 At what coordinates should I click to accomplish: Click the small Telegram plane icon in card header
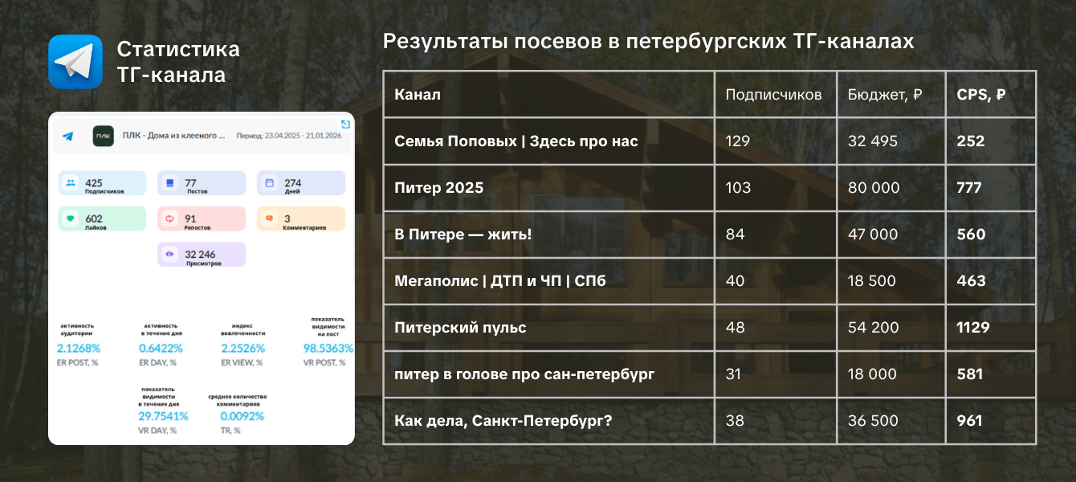[68, 137]
